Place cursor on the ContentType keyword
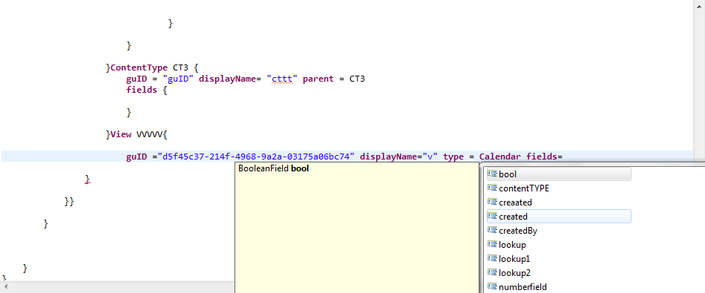The image size is (705, 293). (x=140, y=68)
